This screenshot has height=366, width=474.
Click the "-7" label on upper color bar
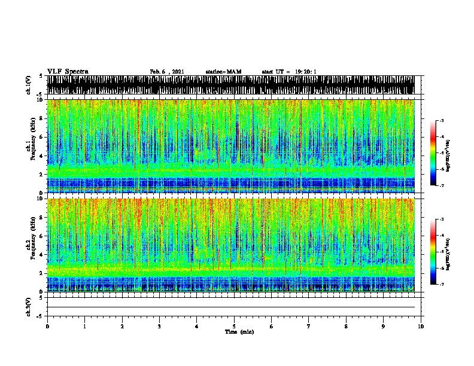[442, 185]
